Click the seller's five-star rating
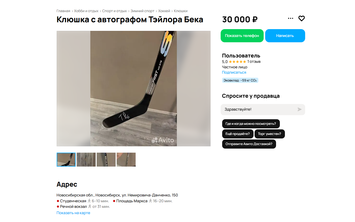The width and height of the screenshot is (355, 222). pyautogui.click(x=237, y=62)
